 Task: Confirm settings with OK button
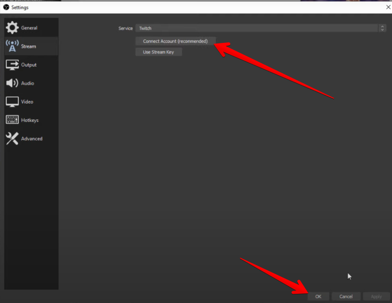pyautogui.click(x=318, y=297)
